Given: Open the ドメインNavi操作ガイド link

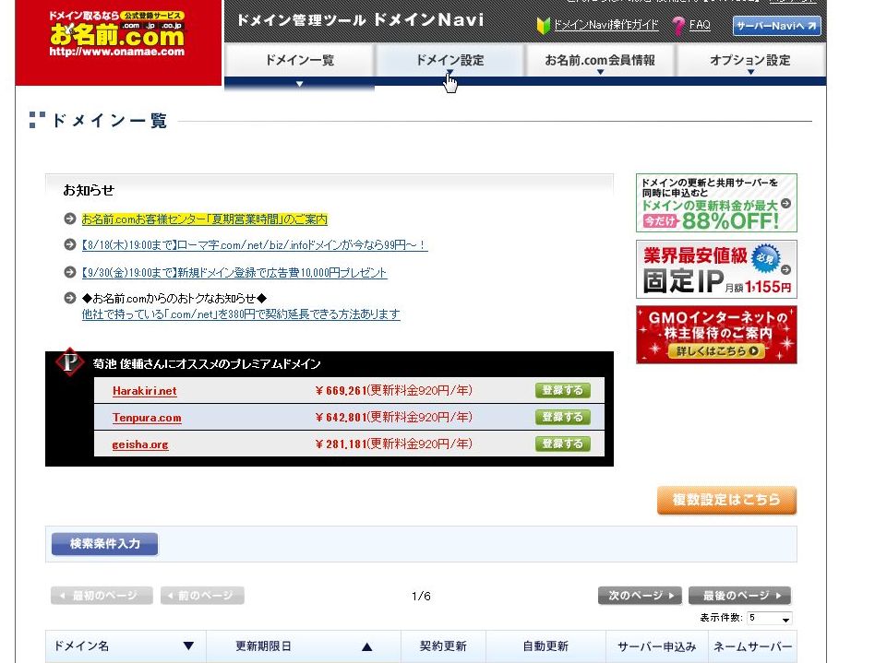Looking at the screenshot, I should coord(606,25).
